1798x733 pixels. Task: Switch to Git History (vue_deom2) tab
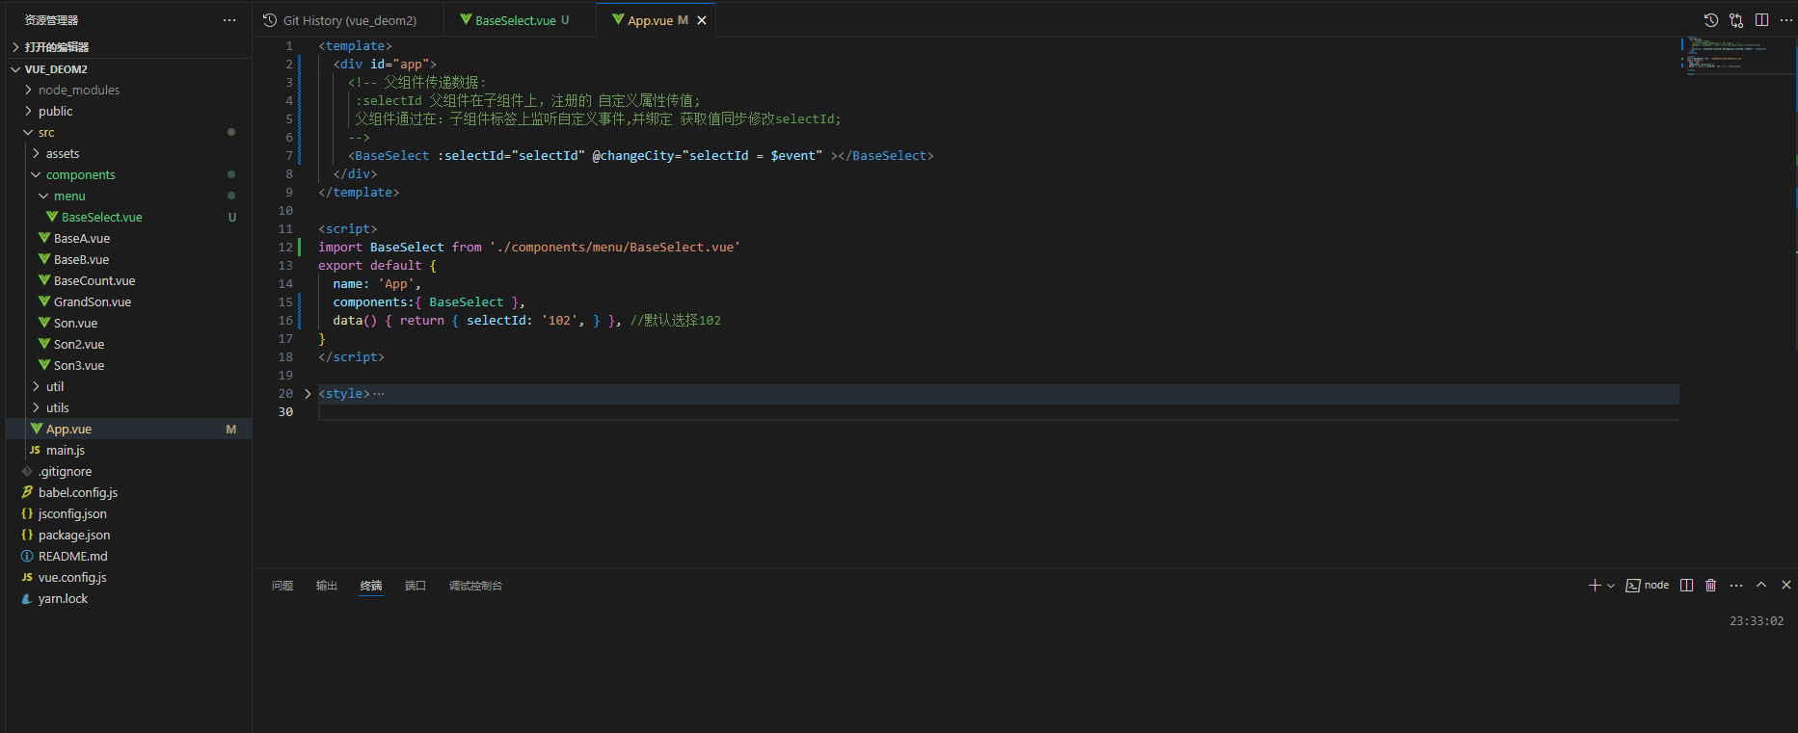click(x=349, y=20)
